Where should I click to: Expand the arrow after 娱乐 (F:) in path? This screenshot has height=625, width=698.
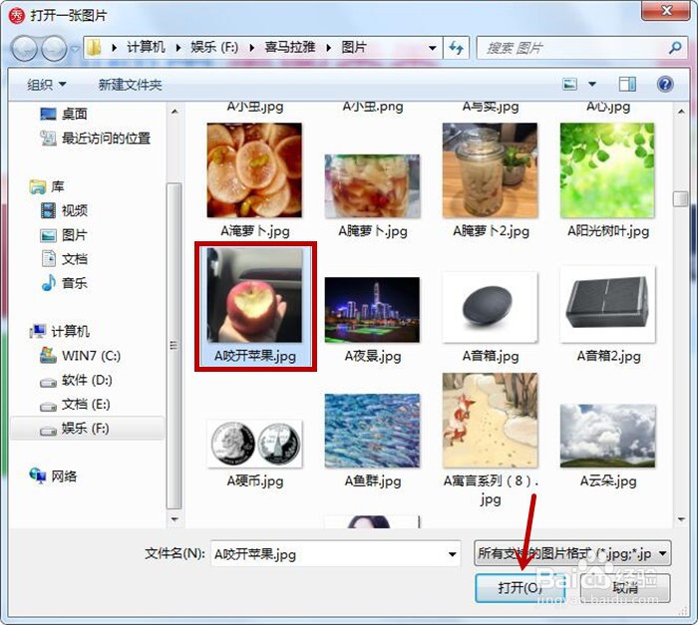(252, 48)
